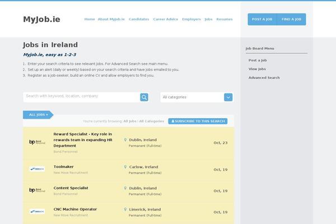
Task: Open Career Advice in the navigation
Action: click(x=165, y=19)
